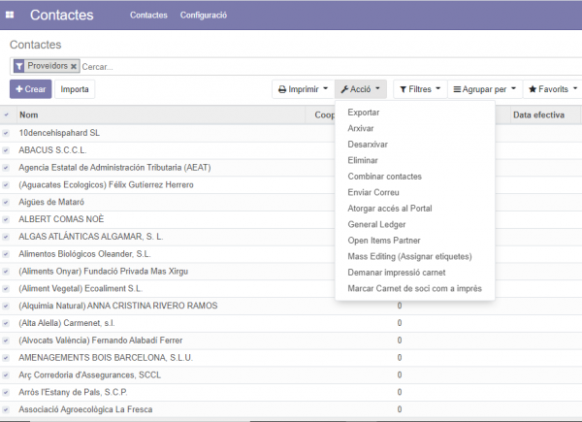The image size is (582, 422).
Task: Open the Imprimir printer dropdown
Action: pos(302,89)
